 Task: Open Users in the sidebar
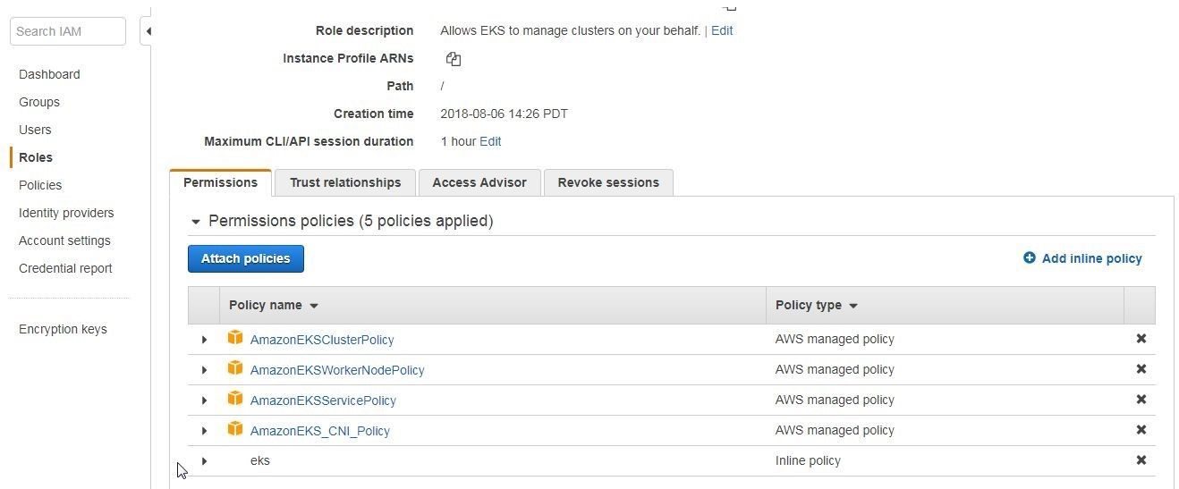pos(35,130)
